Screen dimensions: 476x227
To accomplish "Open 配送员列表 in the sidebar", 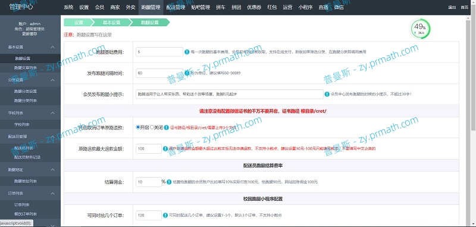I will coord(24,148).
